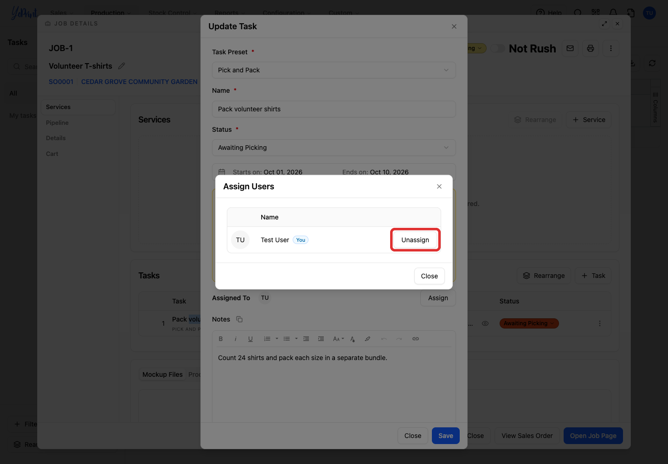Edit job title with pencil icon
This screenshot has height=464, width=668.
point(122,66)
